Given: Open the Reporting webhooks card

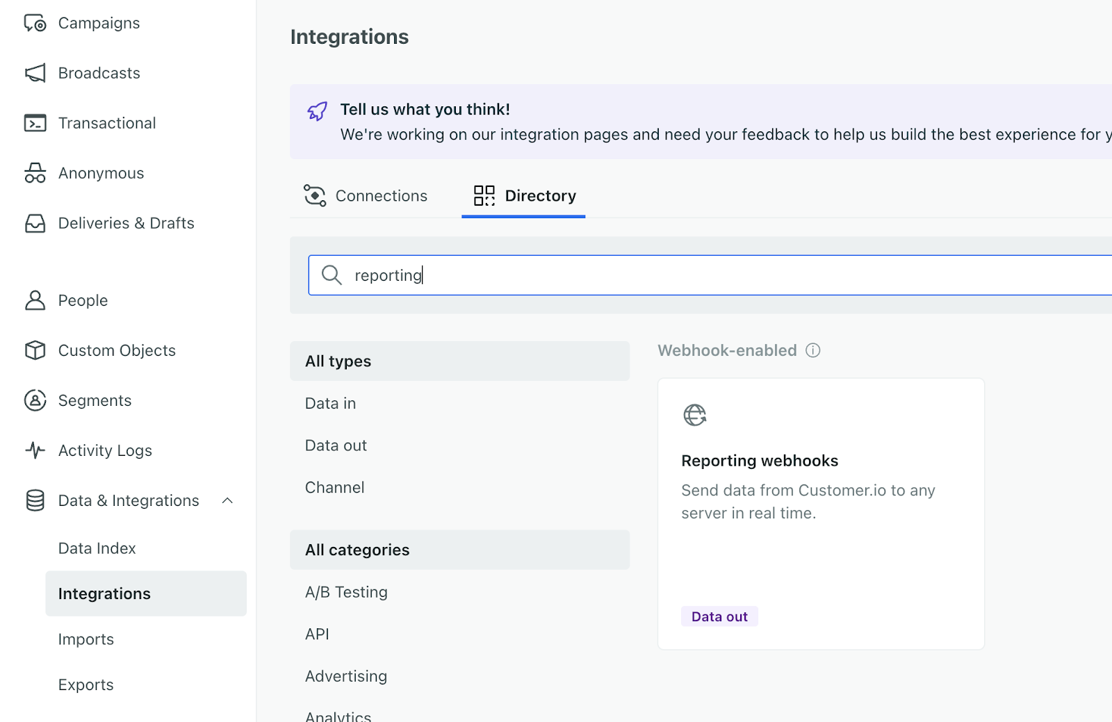Looking at the screenshot, I should click(x=820, y=512).
